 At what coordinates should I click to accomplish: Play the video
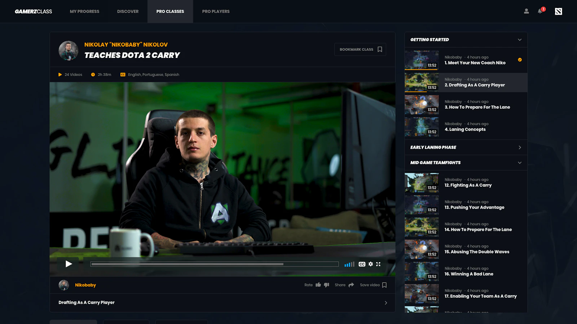(x=69, y=264)
